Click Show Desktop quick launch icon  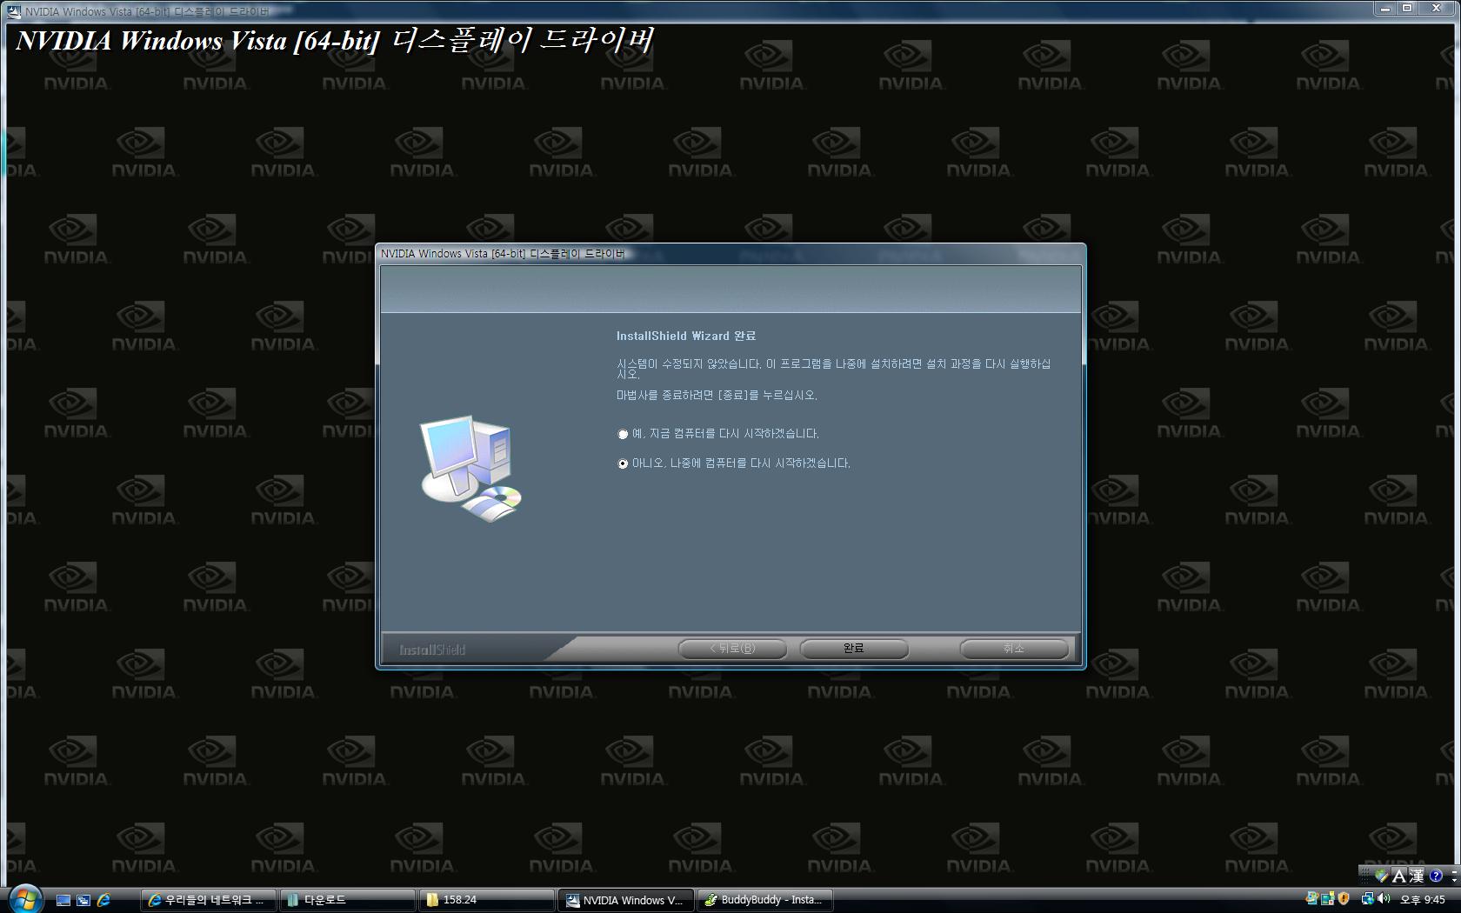click(x=63, y=900)
